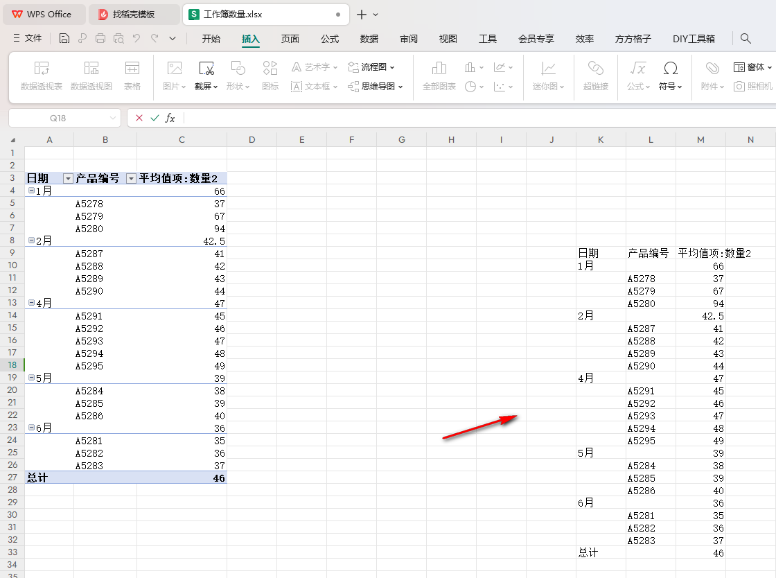Image resolution: width=776 pixels, height=578 pixels.
Task: Click the scatter chart insert icon
Action: 500,87
